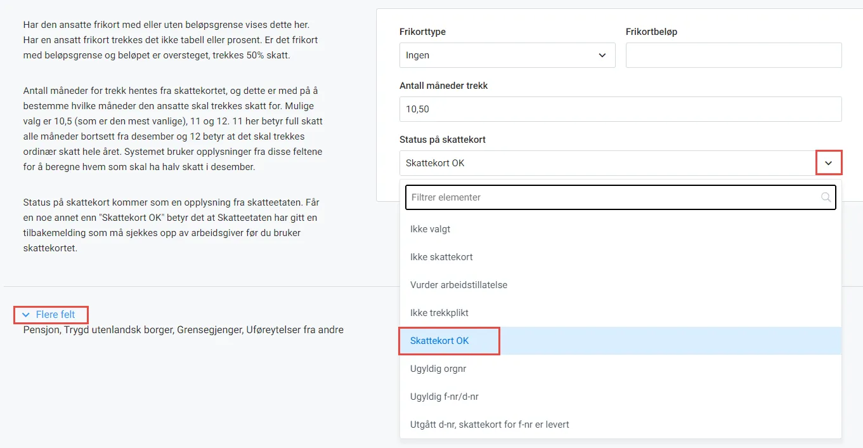Select the Ikke valgt option
863x448 pixels.
(x=430, y=228)
